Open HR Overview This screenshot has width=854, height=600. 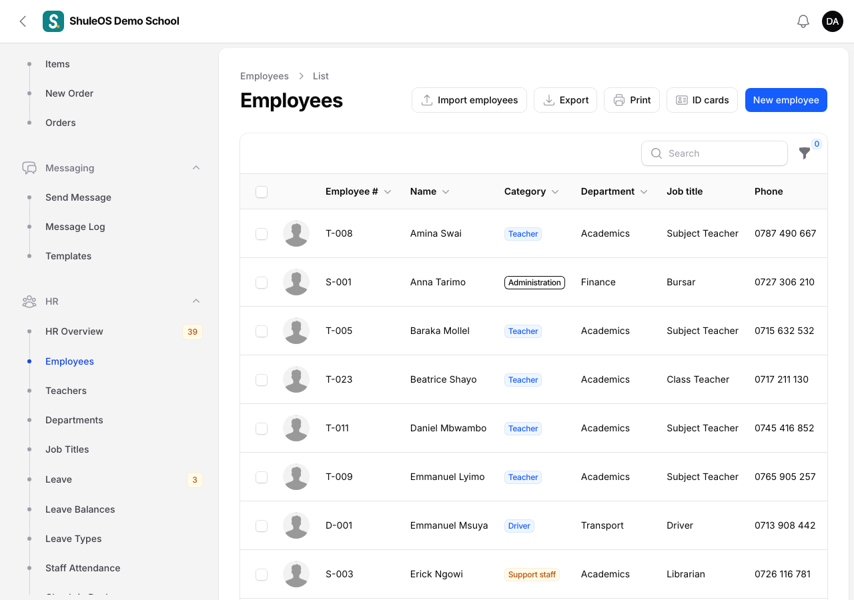74,331
